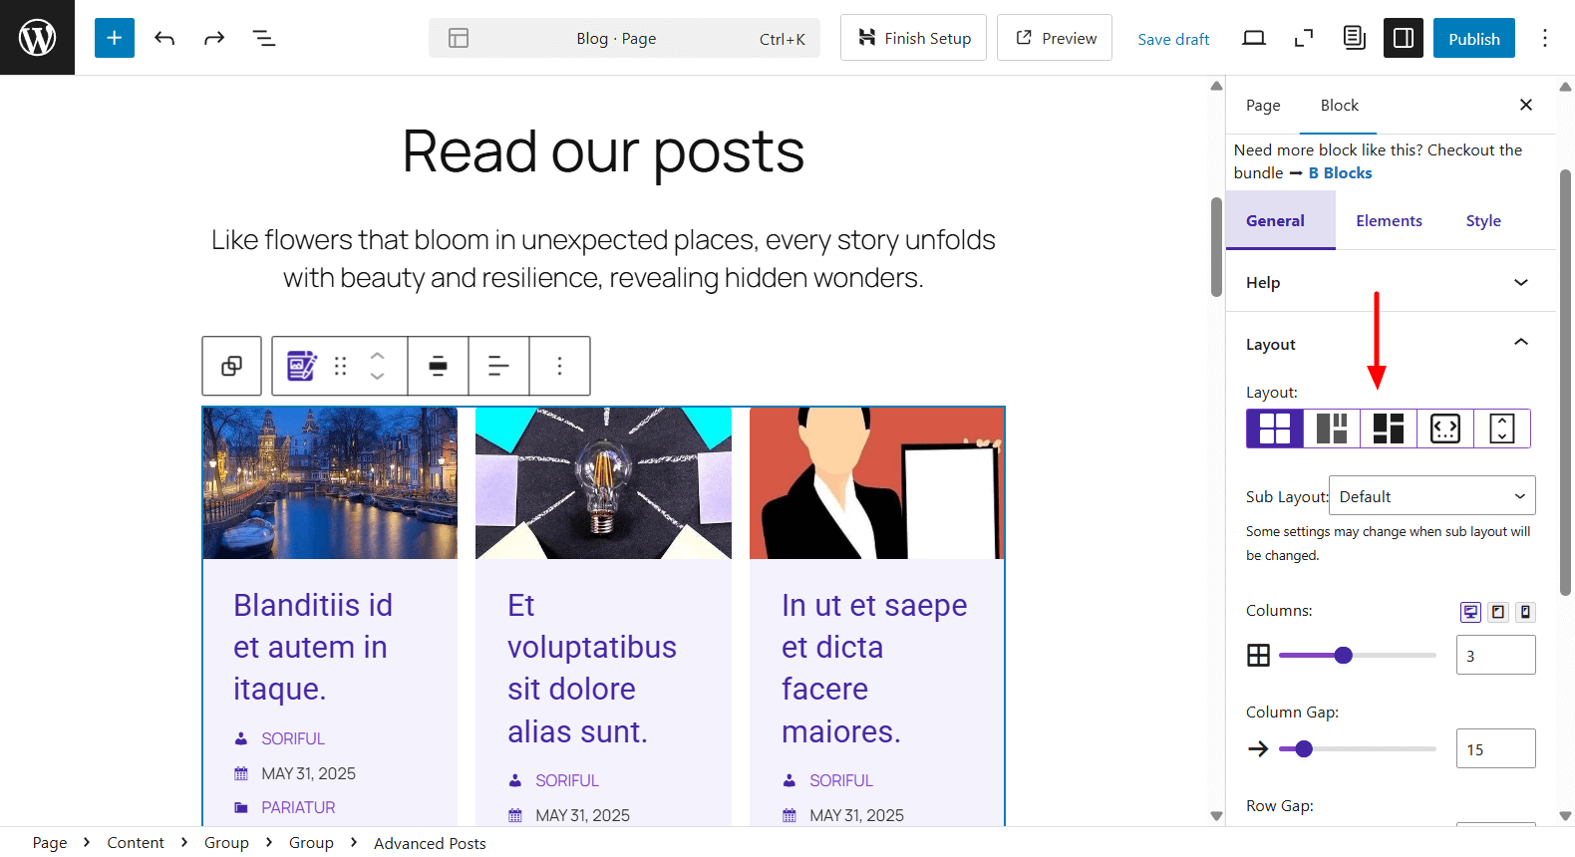Open the WordPress logo dashboard link
This screenshot has height=857, width=1575.
[37, 37]
